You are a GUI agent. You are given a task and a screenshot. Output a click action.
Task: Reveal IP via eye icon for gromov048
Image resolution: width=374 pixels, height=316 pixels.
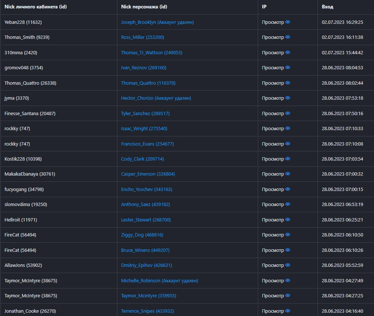[x=288, y=67]
